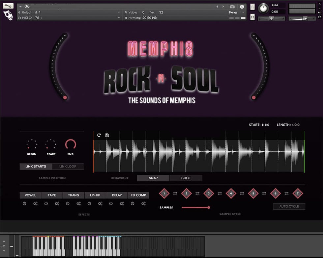Open DELAY effect settings gear
The width and height of the screenshot is (323, 258).
[122, 204]
